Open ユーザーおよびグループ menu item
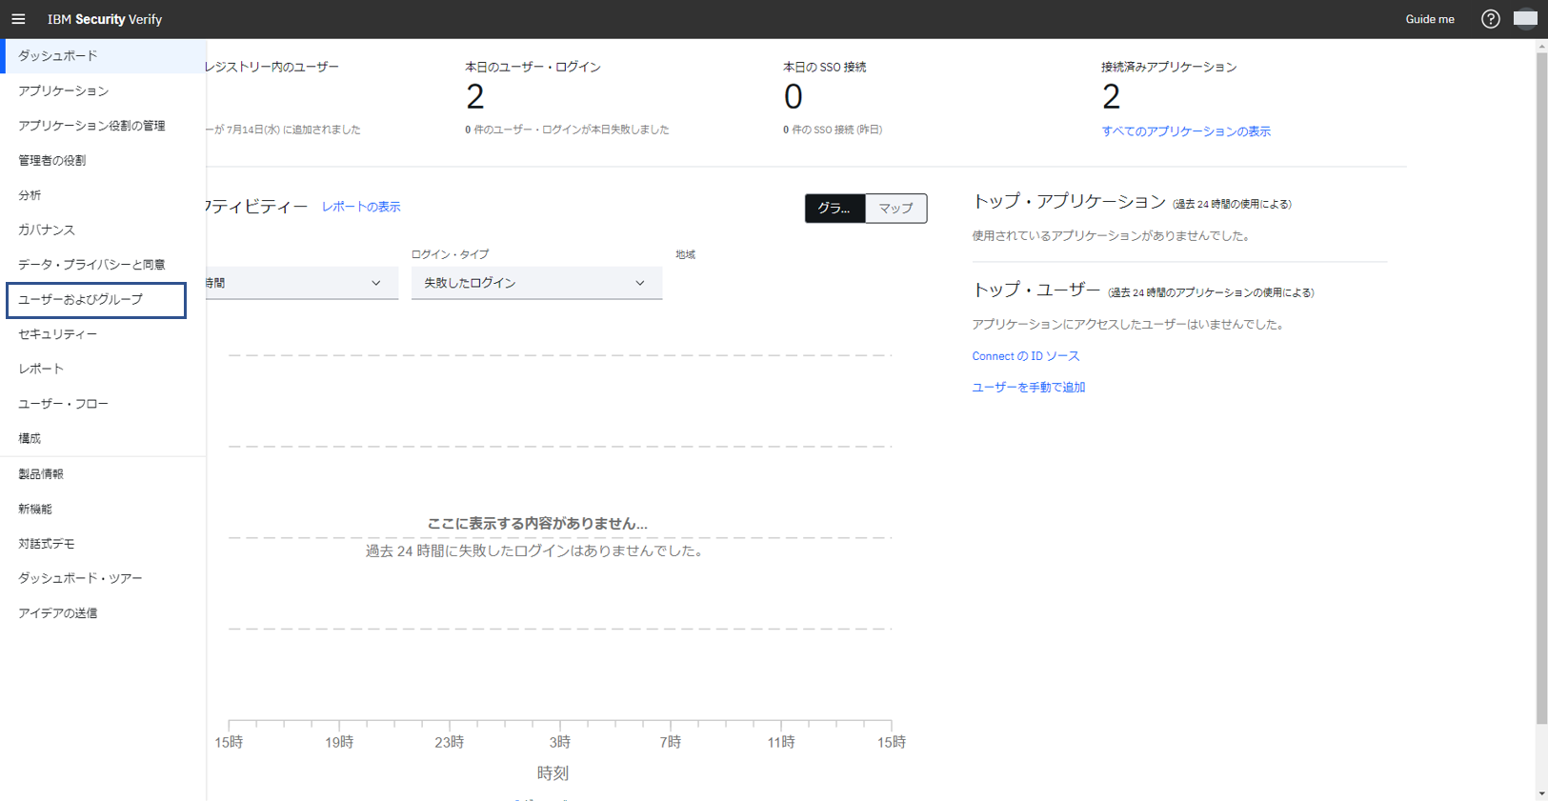This screenshot has height=801, width=1548. pyautogui.click(x=95, y=299)
